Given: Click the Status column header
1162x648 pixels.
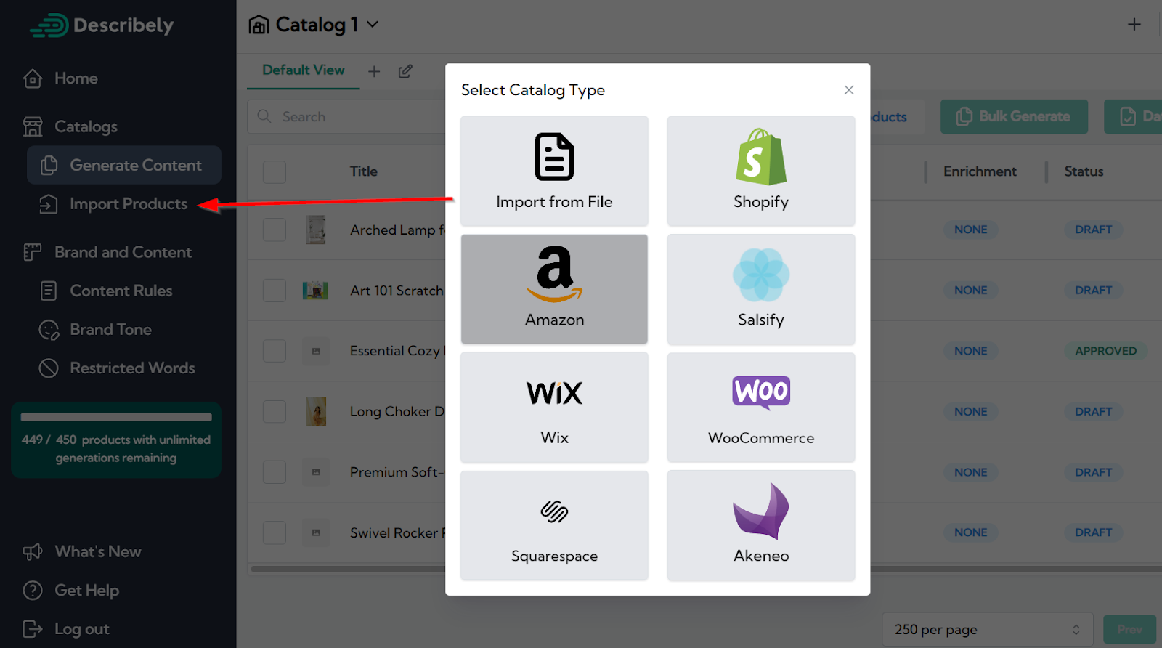Looking at the screenshot, I should (x=1084, y=171).
